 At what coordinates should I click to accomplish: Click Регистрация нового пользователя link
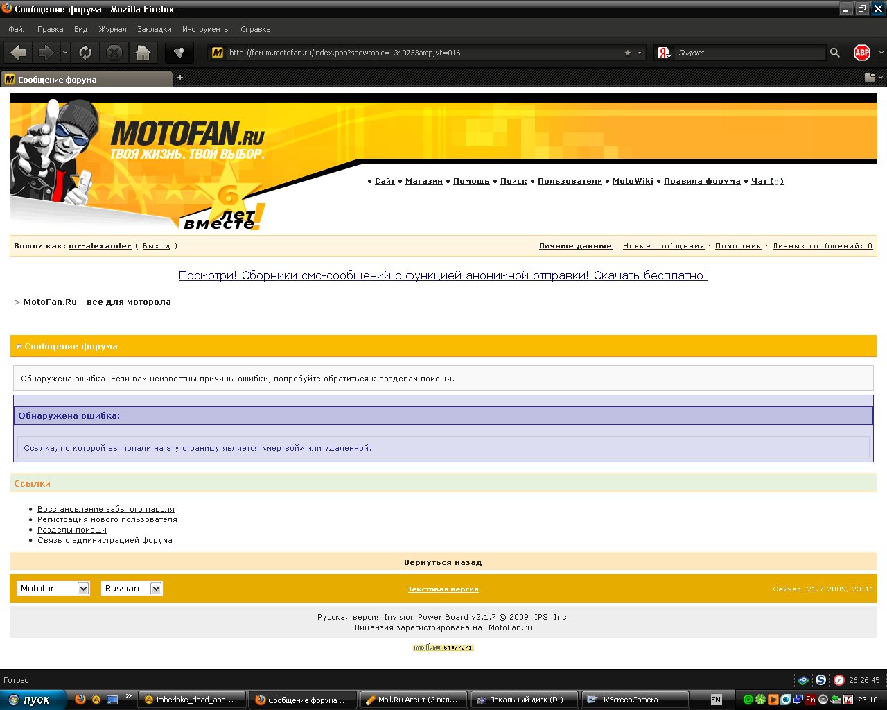(107, 519)
